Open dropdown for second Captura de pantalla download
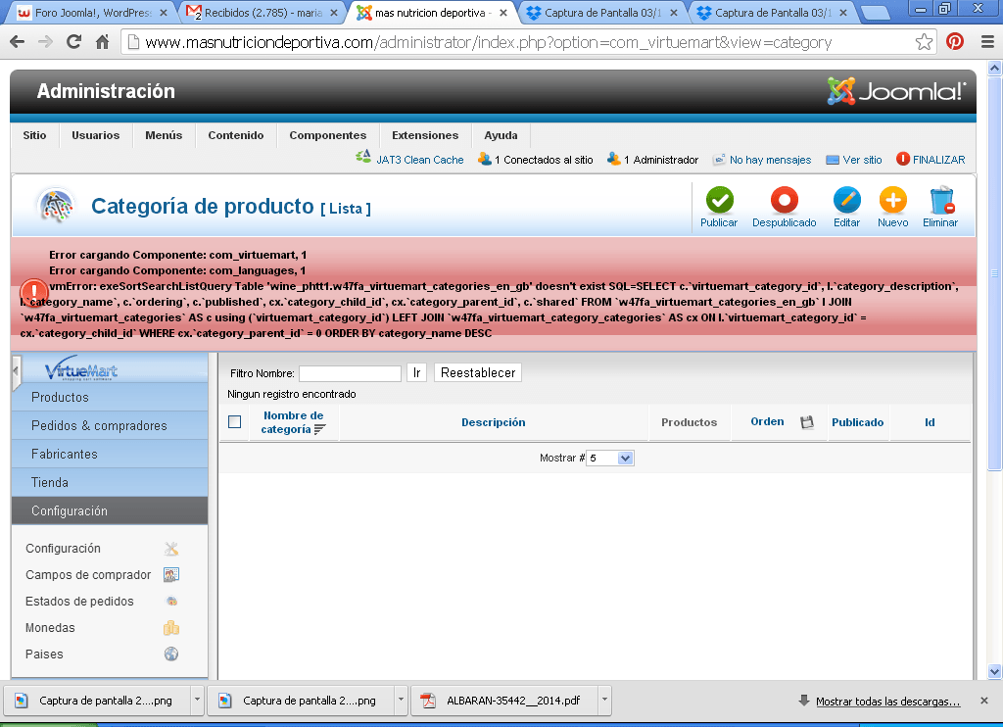Image resolution: width=1003 pixels, height=727 pixels. (401, 701)
